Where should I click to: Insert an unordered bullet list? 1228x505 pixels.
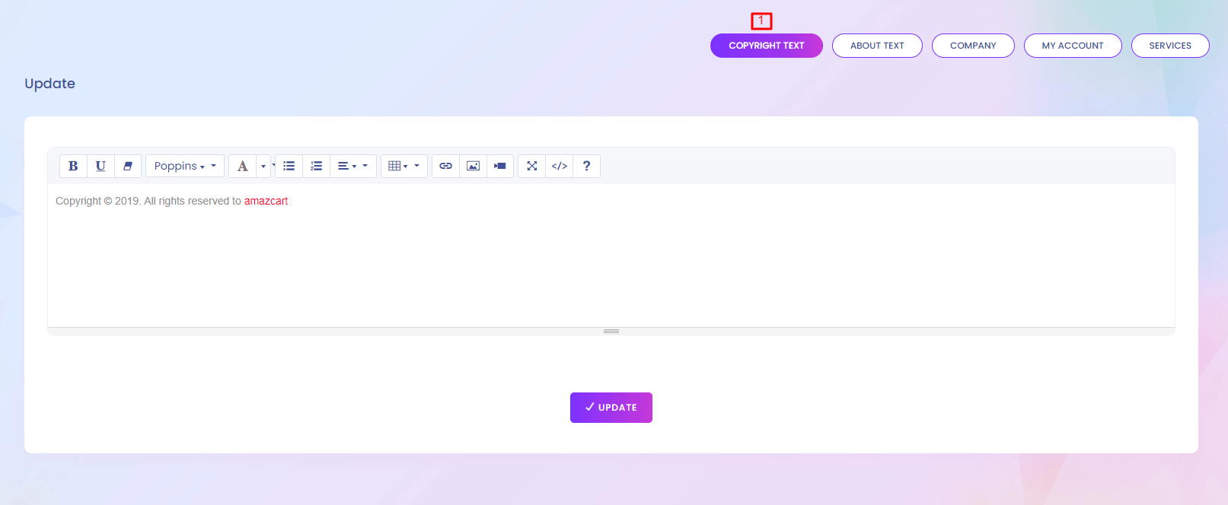(x=289, y=166)
